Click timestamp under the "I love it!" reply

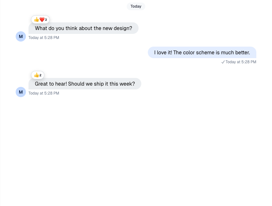pyautogui.click(x=241, y=62)
